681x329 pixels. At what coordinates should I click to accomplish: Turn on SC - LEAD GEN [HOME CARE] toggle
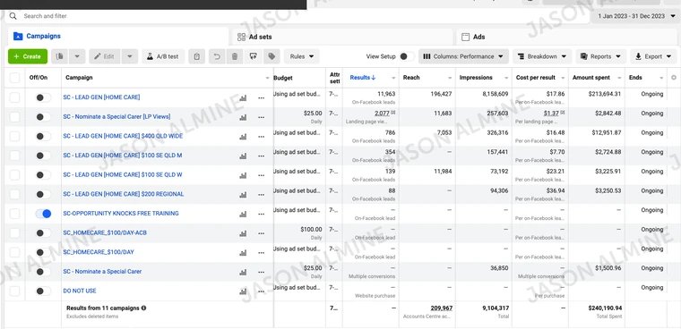[x=43, y=97]
